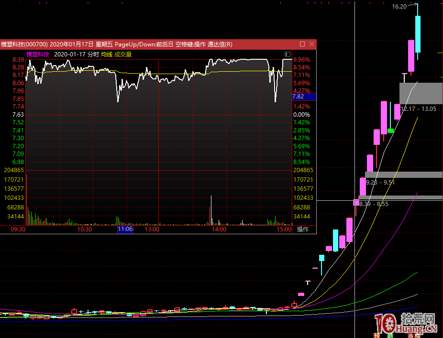Click the small green candlestick on daily chart
The image size is (443, 338).
(x=391, y=131)
